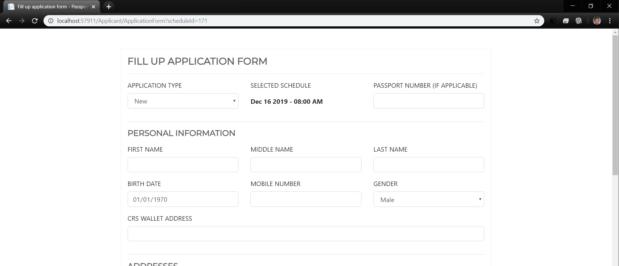Screen dimensions: 619x266
Task: Select the Fill up application form tab
Action: [52, 7]
